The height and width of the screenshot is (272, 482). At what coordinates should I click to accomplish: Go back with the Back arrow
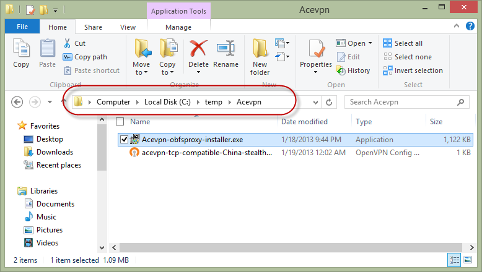point(17,102)
